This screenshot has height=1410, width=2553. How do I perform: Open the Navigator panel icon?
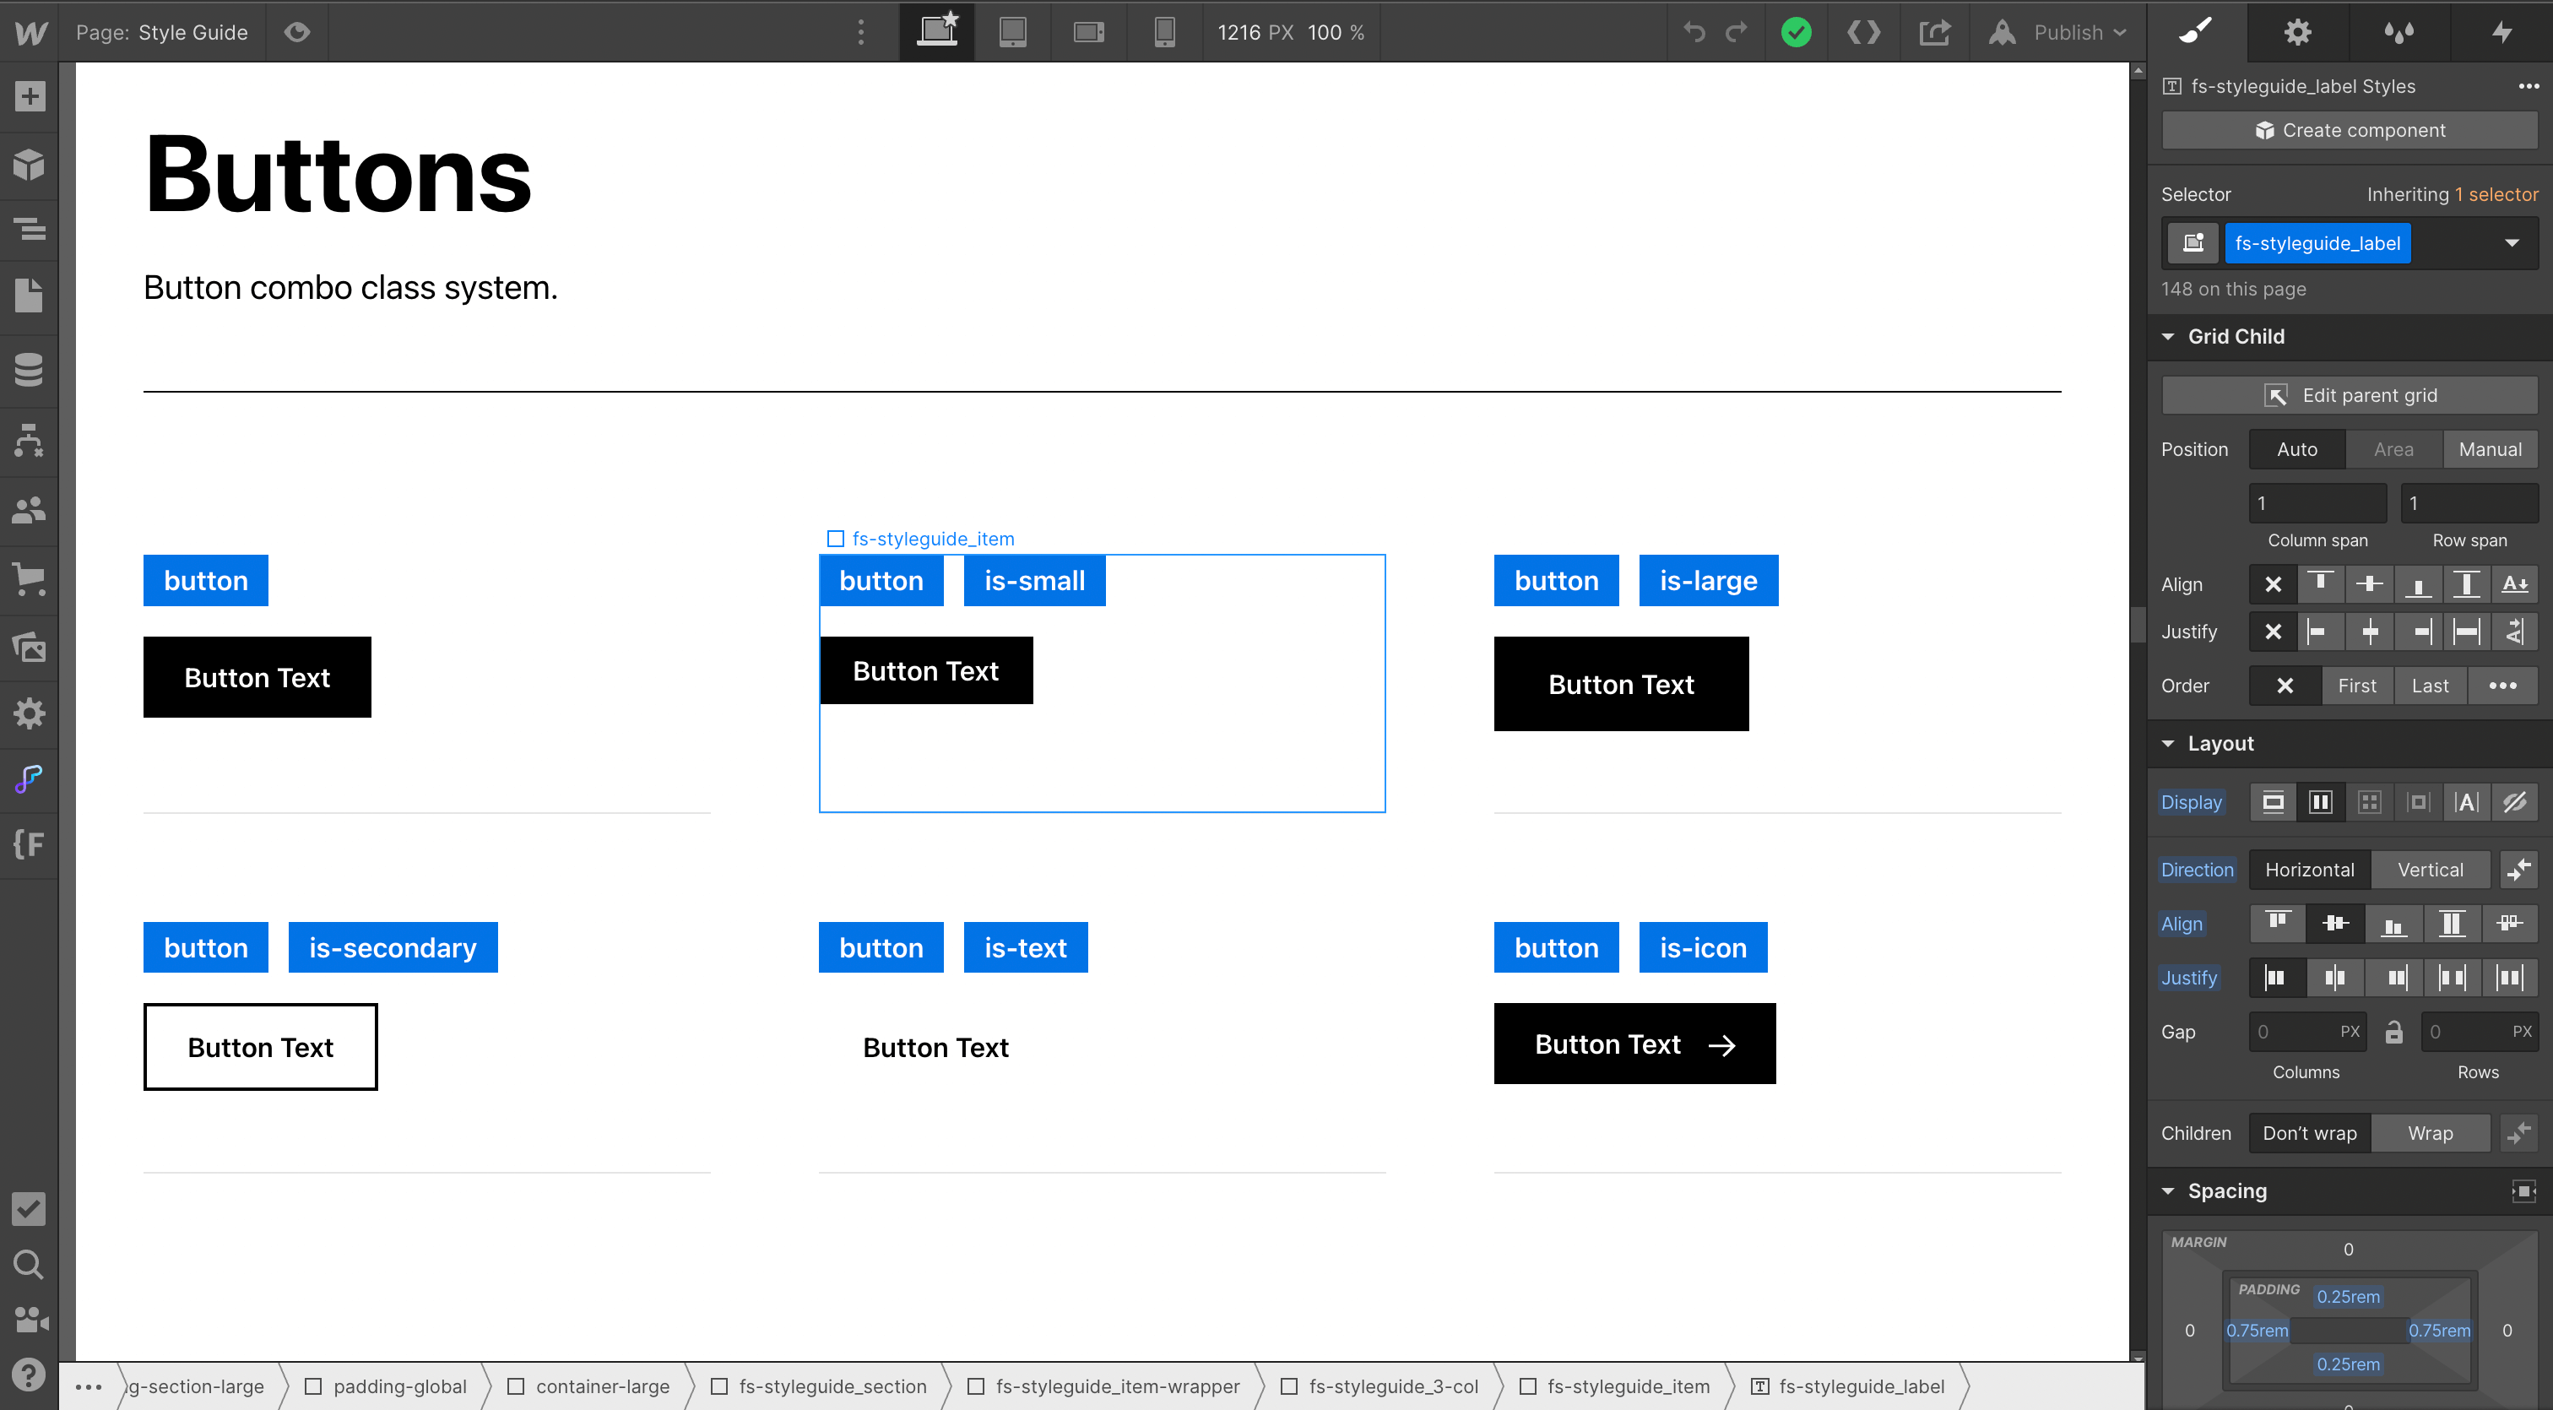29,229
